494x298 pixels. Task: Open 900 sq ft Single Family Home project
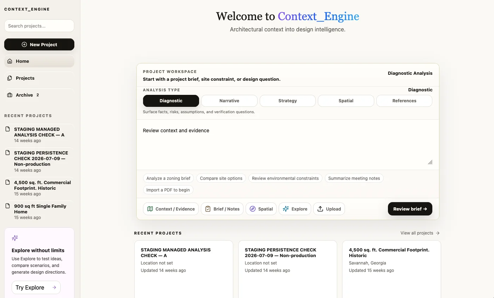click(39, 212)
